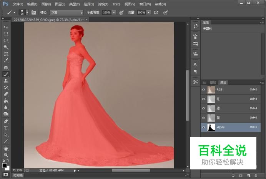The image size is (266, 179).
Task: Open the 图像(I) menu
Action: point(46,4)
